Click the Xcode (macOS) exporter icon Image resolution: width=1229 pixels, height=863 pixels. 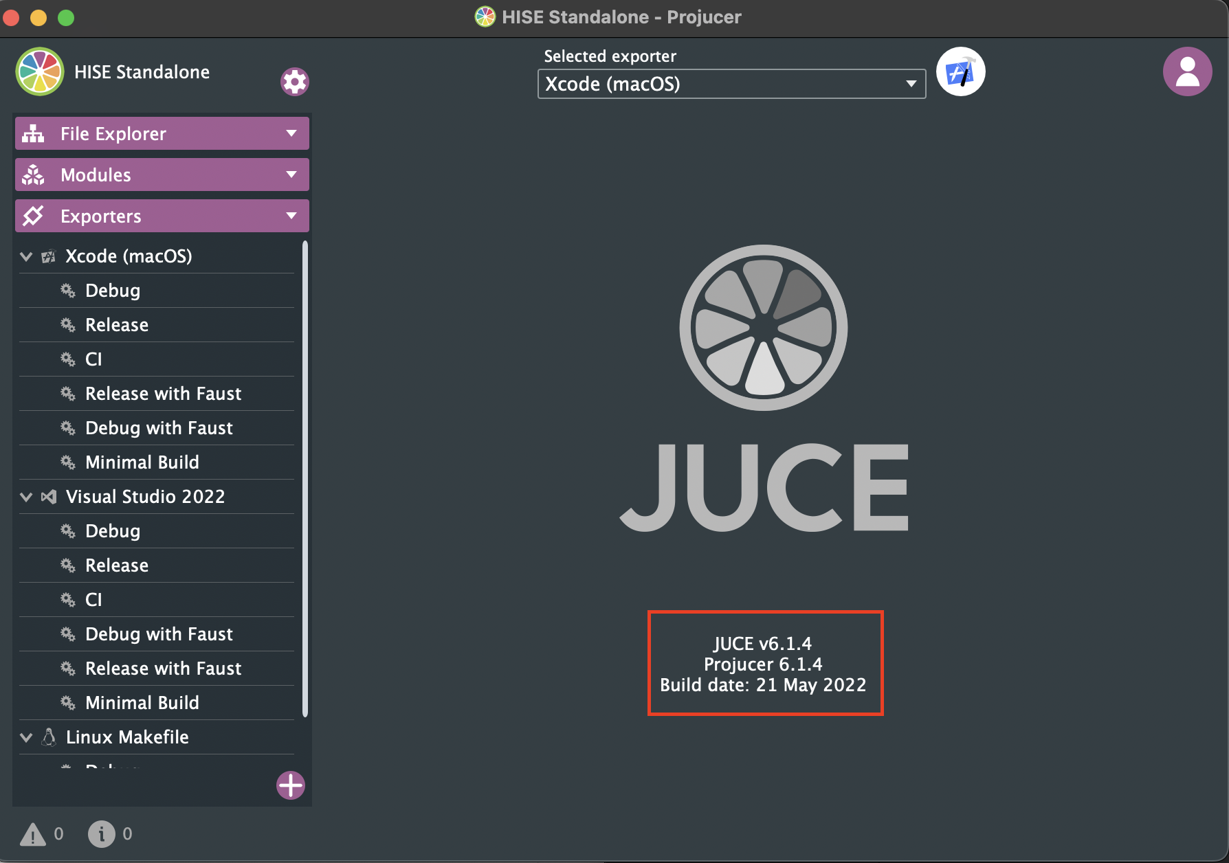[49, 256]
